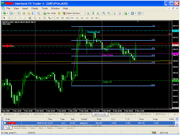Switch chart to W1 timeframe
The image size is (180, 135).
(92, 18)
